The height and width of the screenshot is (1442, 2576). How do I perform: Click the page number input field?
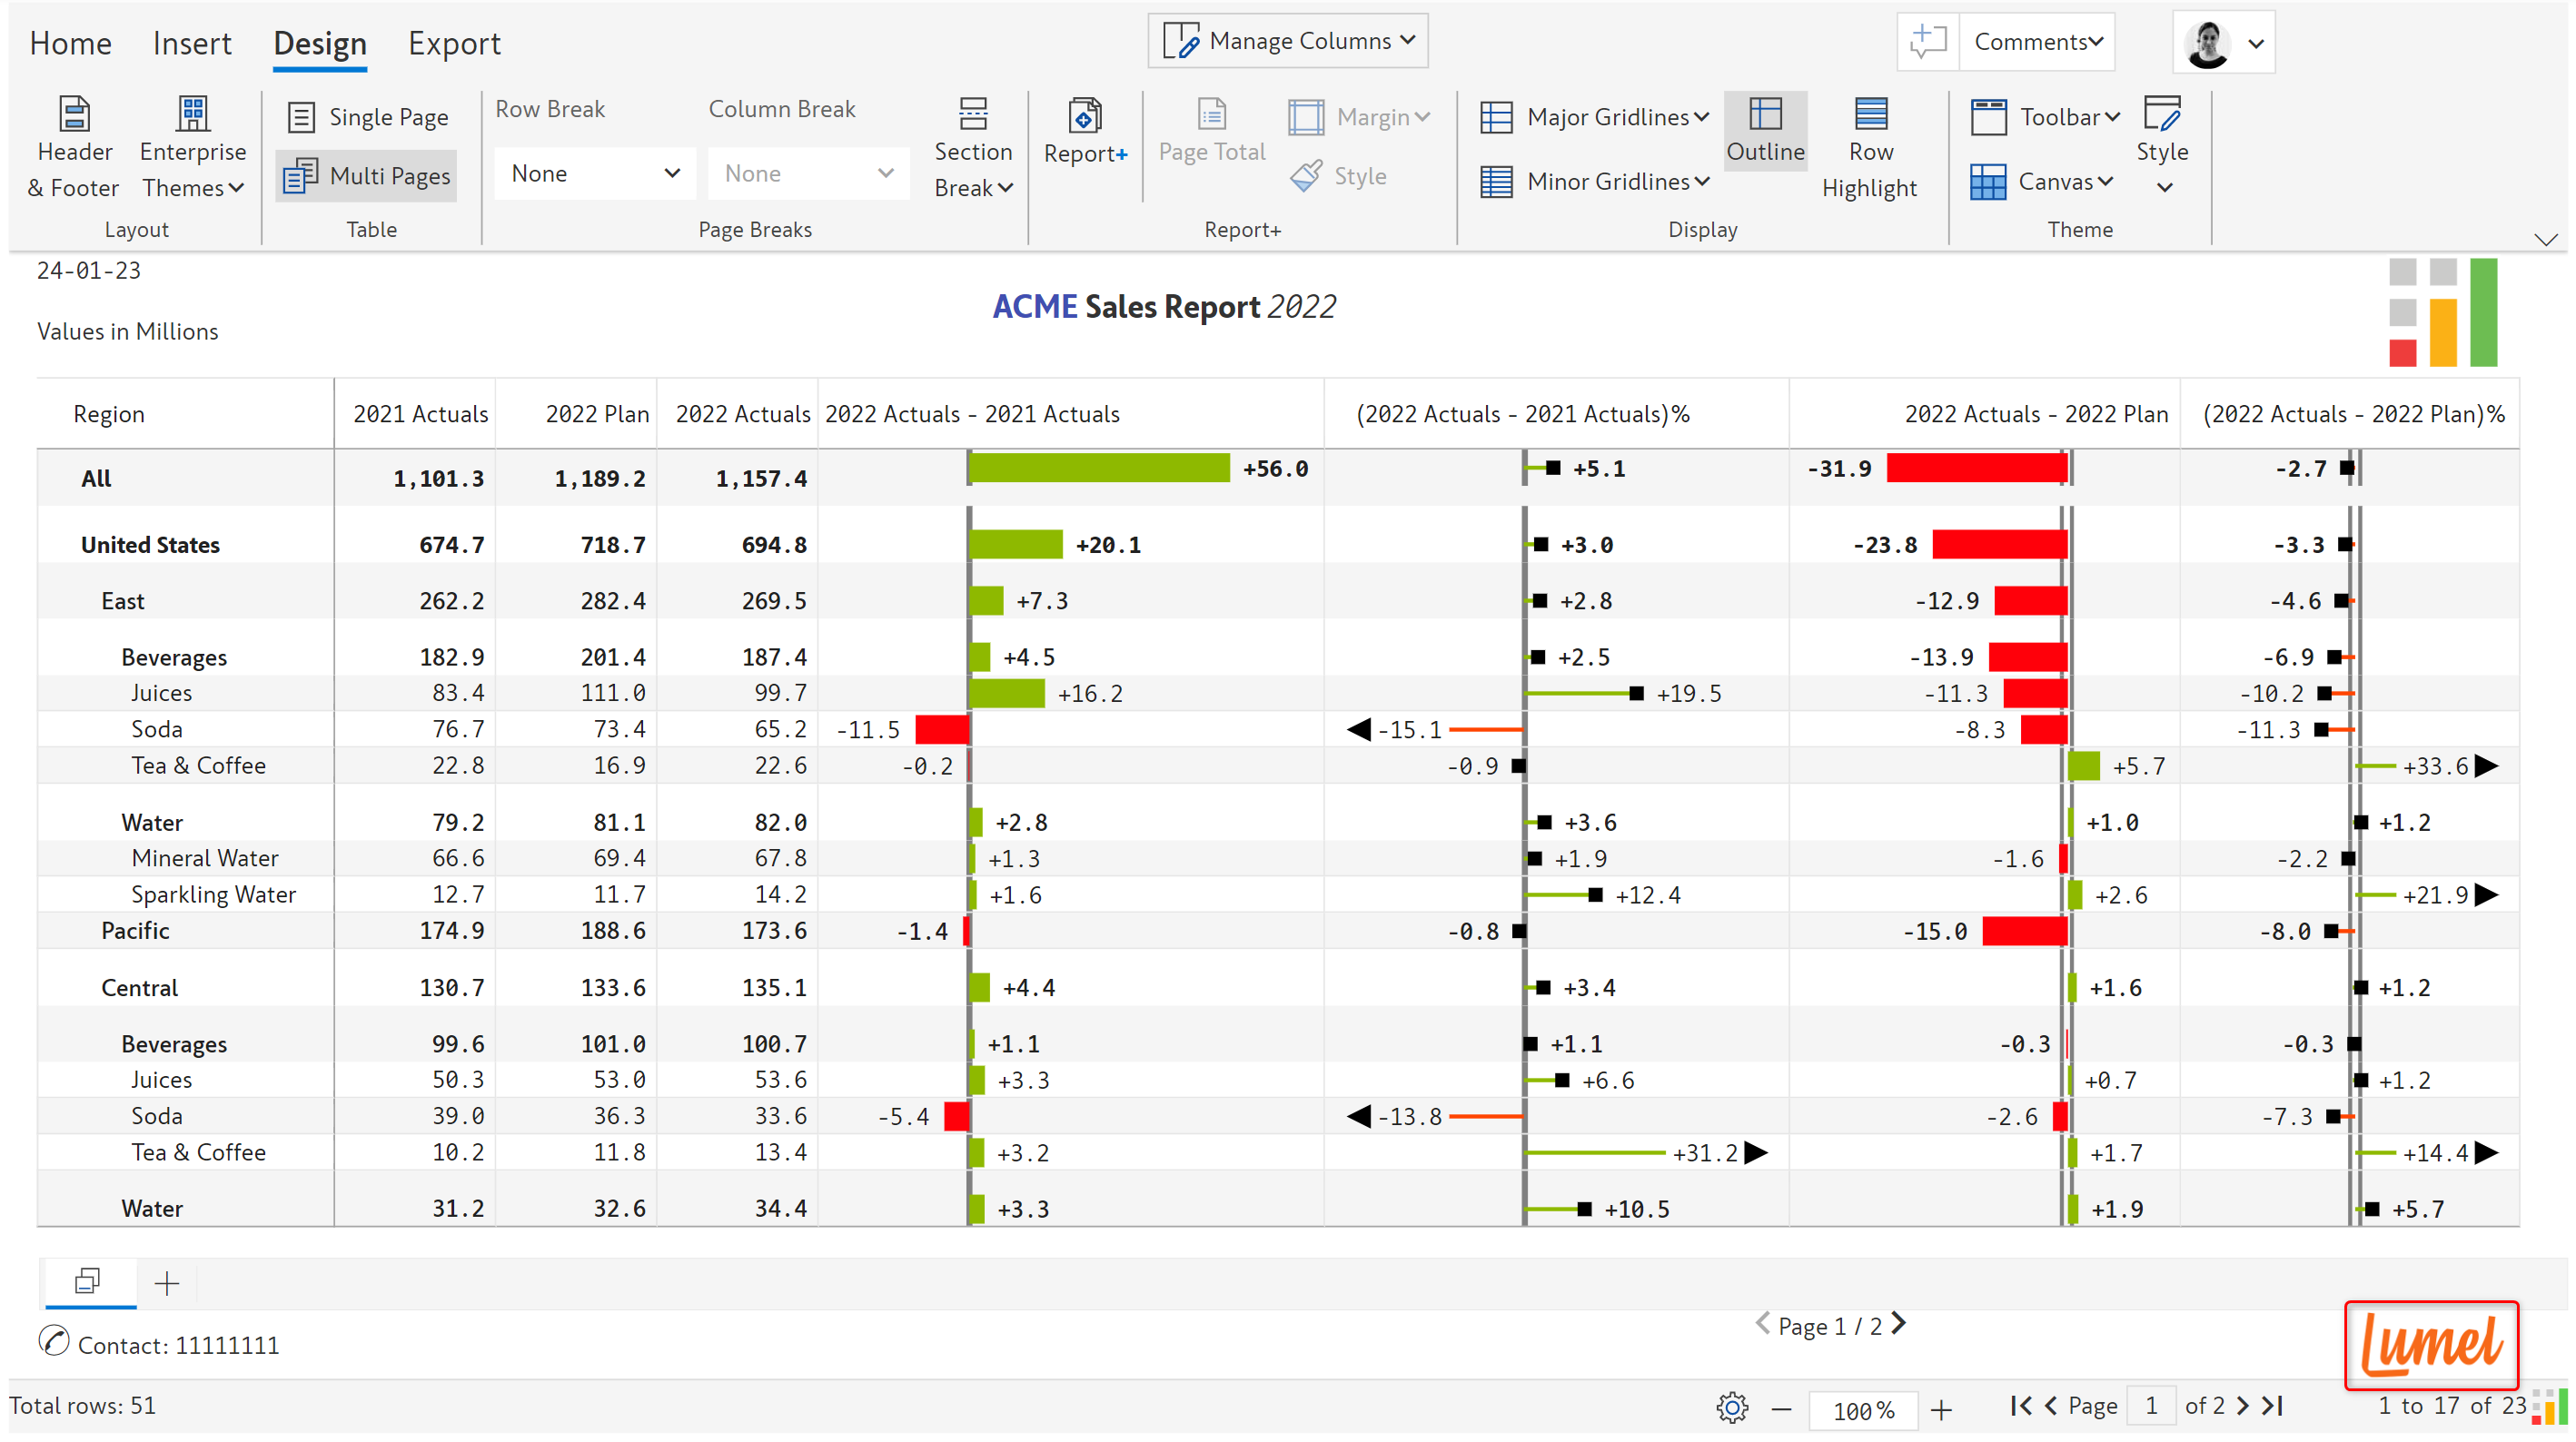point(2150,1406)
